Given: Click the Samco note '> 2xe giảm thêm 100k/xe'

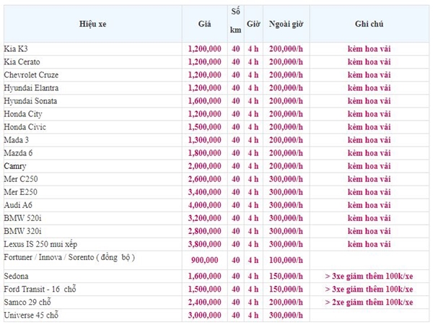Looking at the screenshot, I should pos(369,302).
